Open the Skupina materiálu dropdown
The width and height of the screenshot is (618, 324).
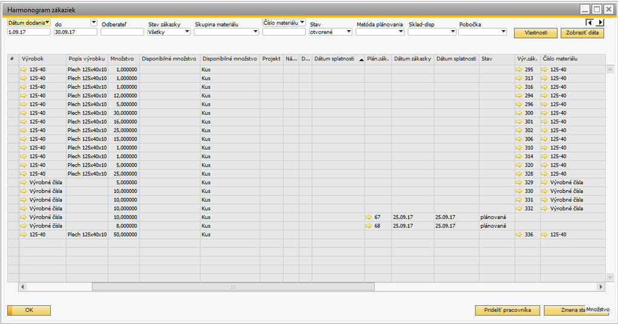click(255, 32)
